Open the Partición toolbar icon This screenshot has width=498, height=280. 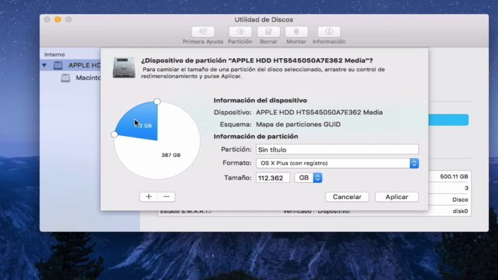point(240,32)
